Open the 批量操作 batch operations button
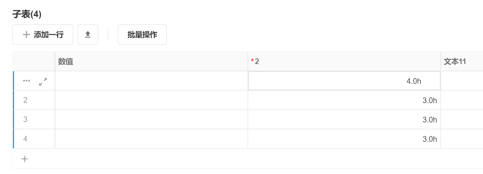 coord(142,34)
